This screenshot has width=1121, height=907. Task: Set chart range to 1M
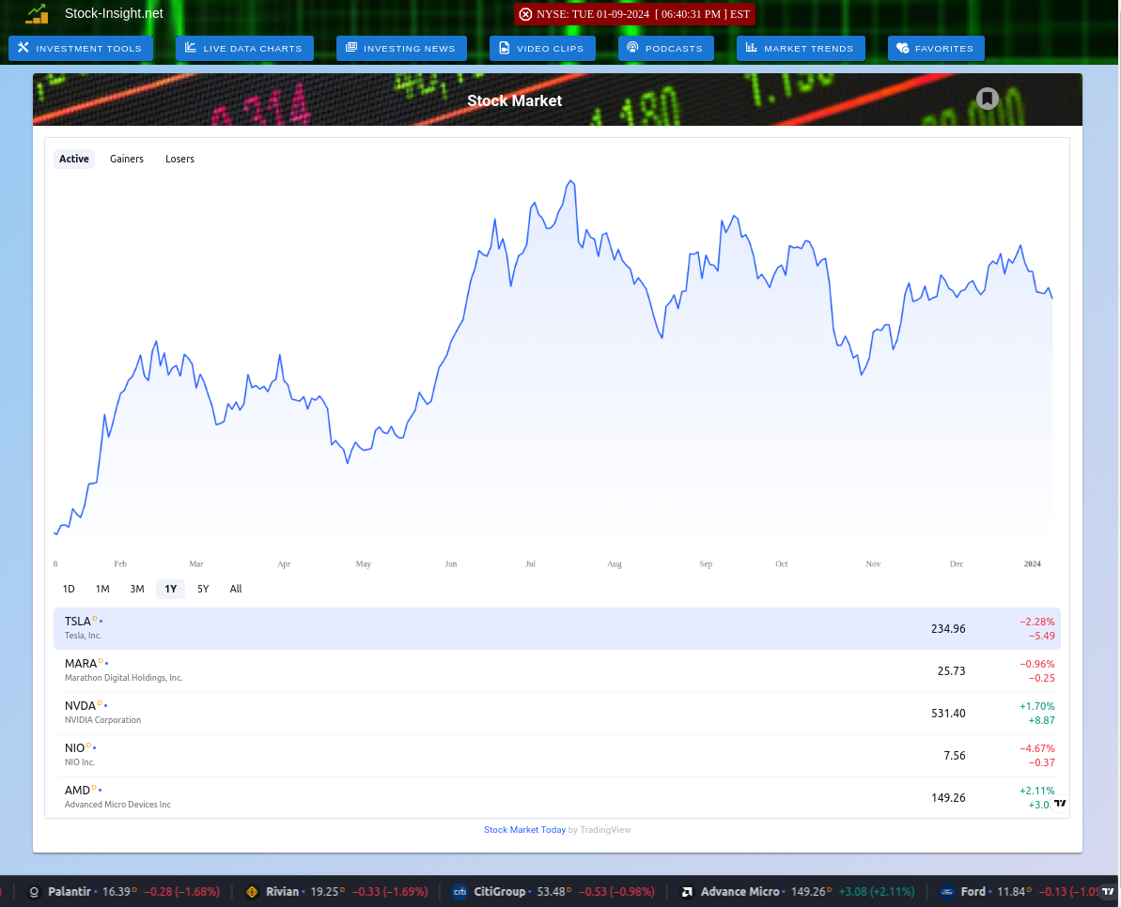[x=102, y=589]
